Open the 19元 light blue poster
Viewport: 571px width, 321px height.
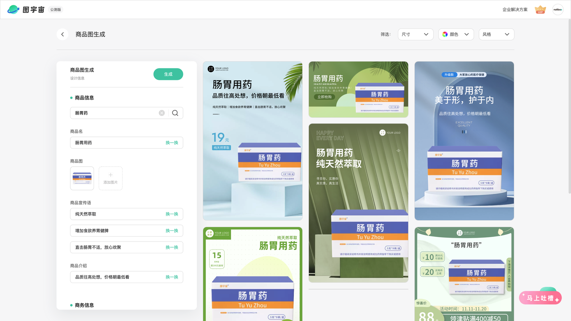point(253,141)
